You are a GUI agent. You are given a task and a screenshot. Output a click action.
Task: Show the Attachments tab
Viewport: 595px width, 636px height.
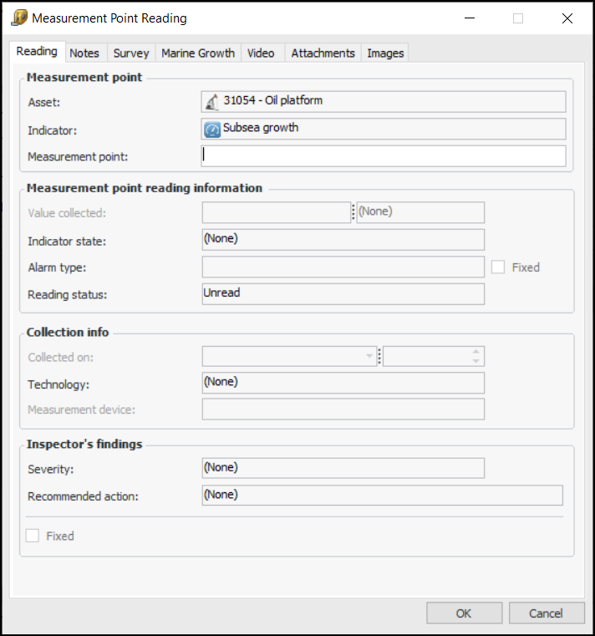[x=323, y=53]
